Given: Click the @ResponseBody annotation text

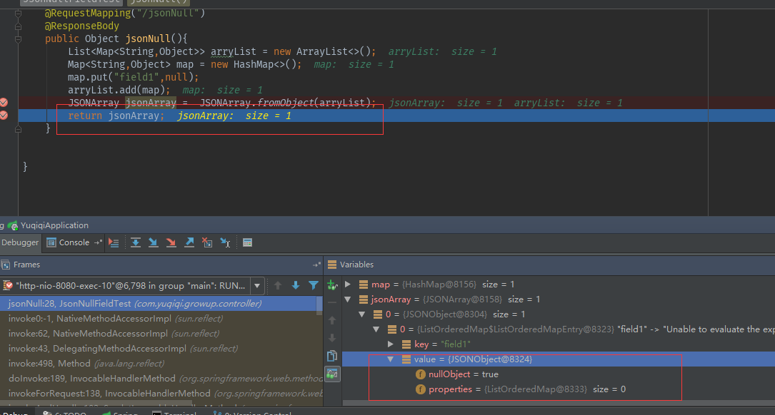Looking at the screenshot, I should (x=82, y=26).
